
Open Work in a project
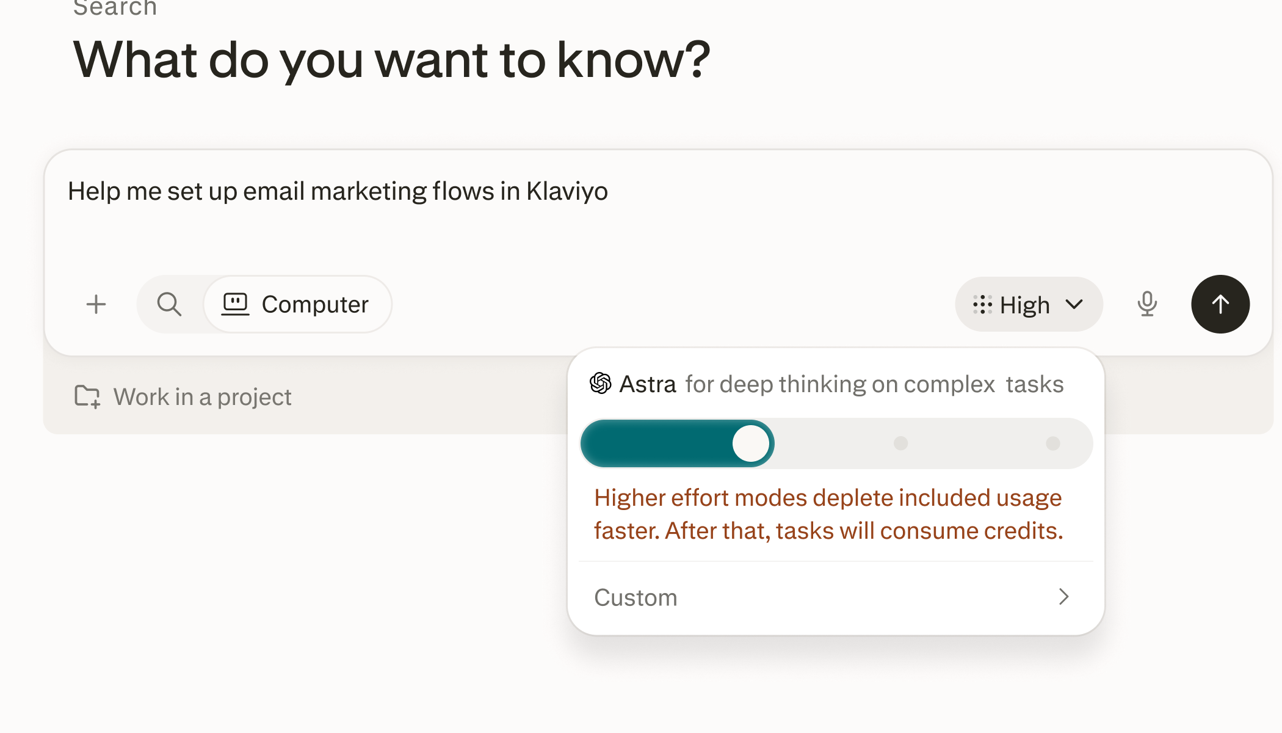pyautogui.click(x=183, y=396)
